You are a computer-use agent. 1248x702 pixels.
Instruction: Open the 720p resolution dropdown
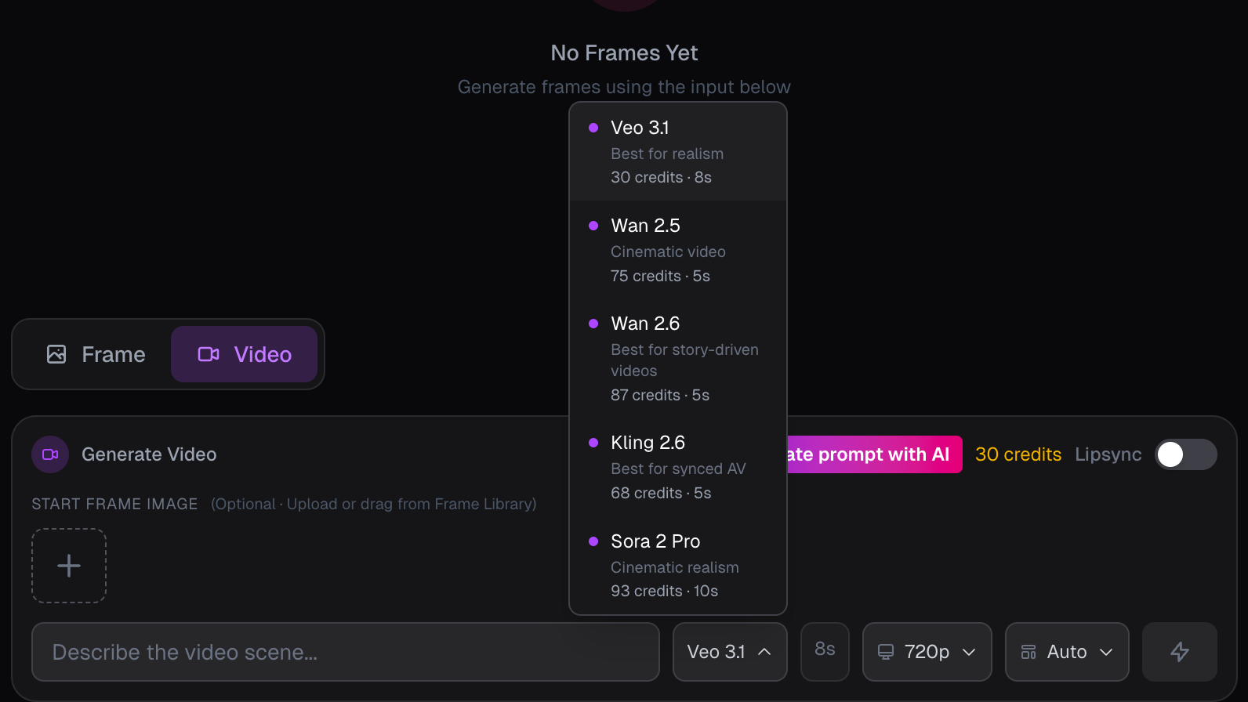click(927, 652)
